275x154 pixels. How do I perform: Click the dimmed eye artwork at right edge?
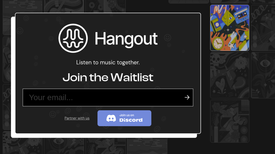pyautogui.click(x=263, y=75)
